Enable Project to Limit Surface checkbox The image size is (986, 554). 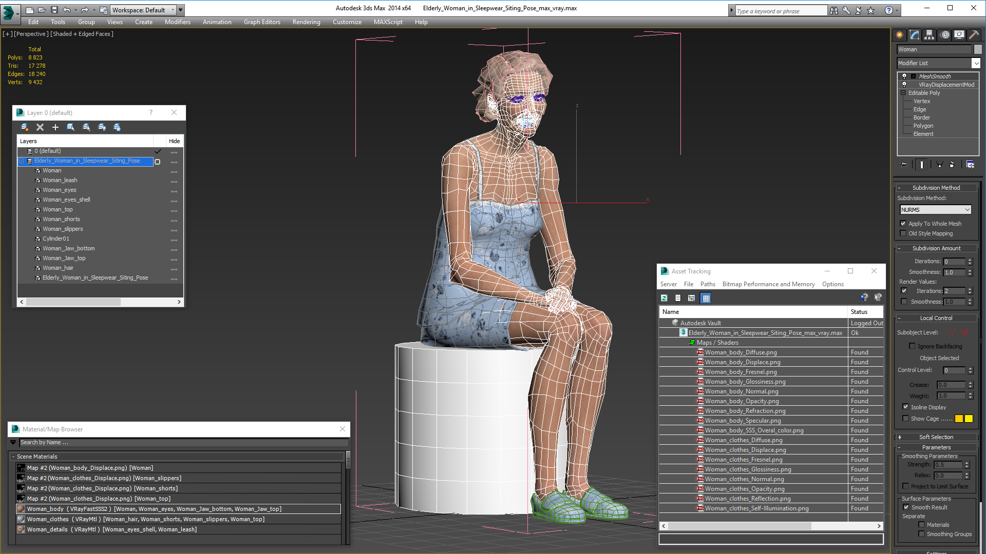click(906, 486)
